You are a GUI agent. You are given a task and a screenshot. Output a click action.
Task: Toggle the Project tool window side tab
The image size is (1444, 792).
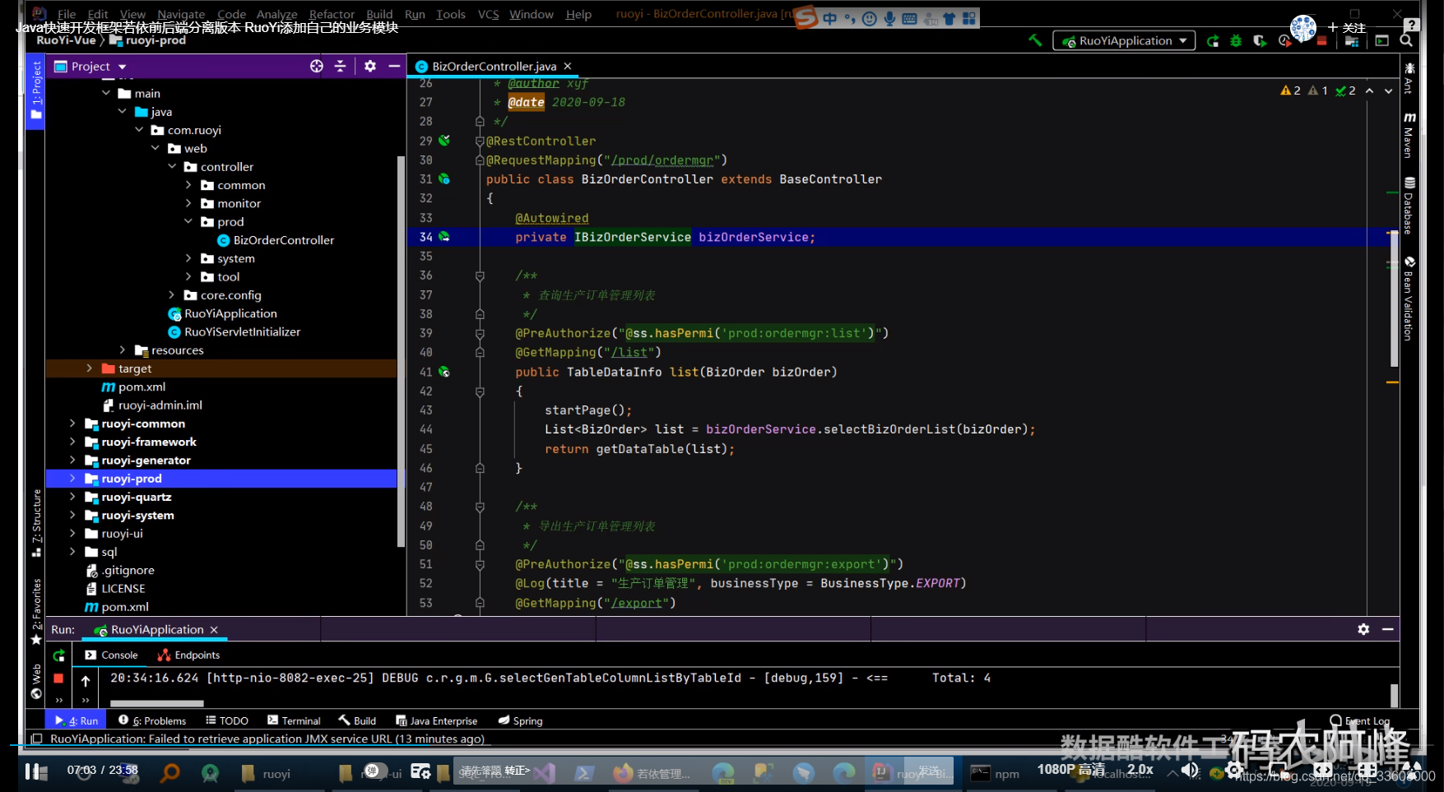[x=35, y=91]
